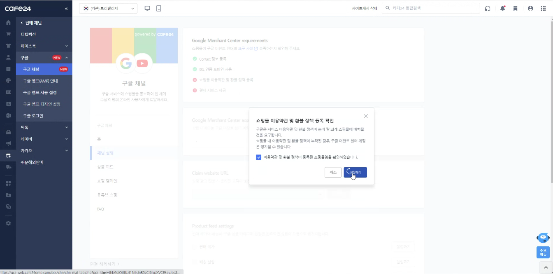The image size is (553, 274).
Task: Open the megaphone marketing icon
Action: pos(8,144)
